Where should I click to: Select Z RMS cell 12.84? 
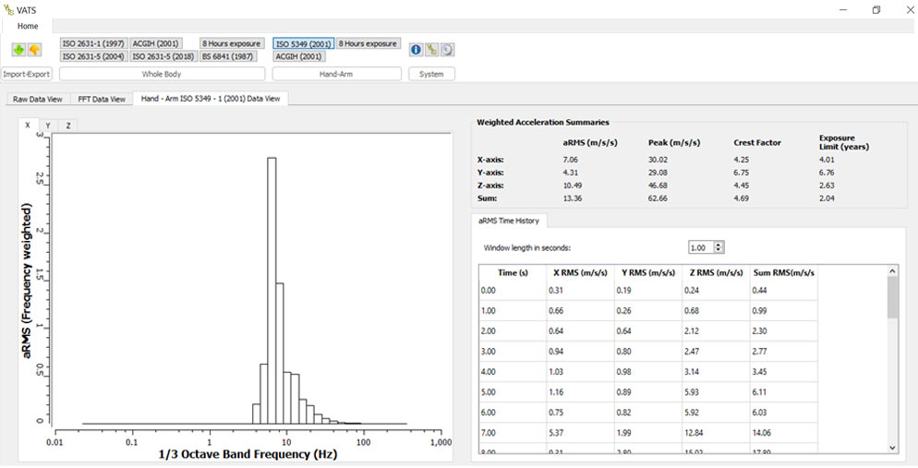coord(716,433)
